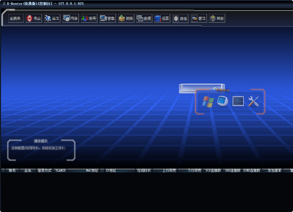
Task: Open the traffic graph monitor icon
Action: [x=238, y=101]
